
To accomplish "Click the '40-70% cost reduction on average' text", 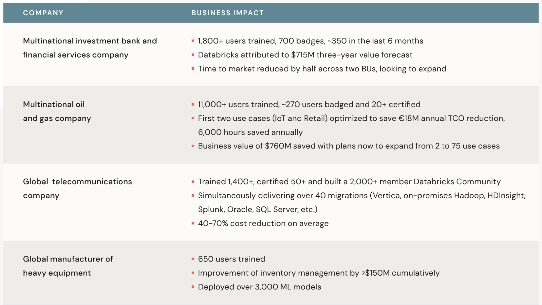I will pyautogui.click(x=263, y=224).
